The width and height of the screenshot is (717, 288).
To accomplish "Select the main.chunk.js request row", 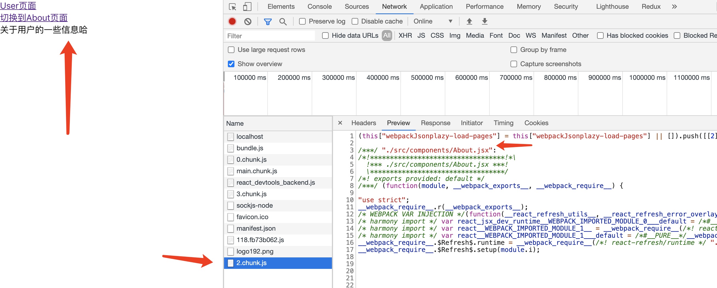I will 278,171.
